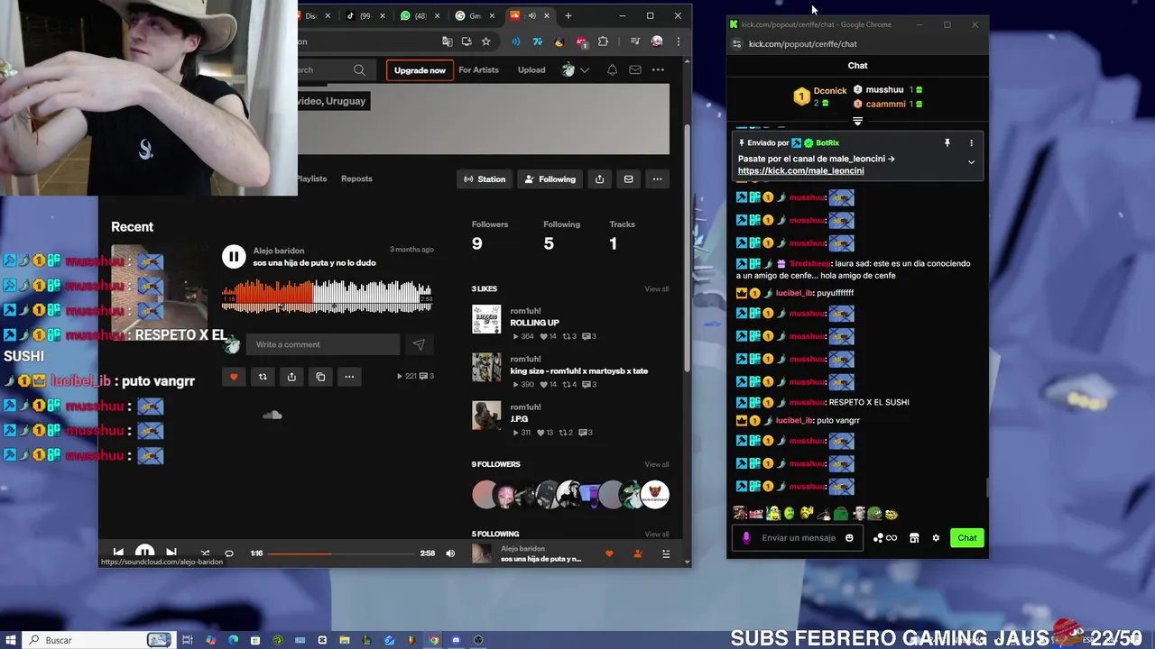Screen dimensions: 1155x649
Task: Open the media control icon in Chrome toolbar
Action: click(x=635, y=41)
